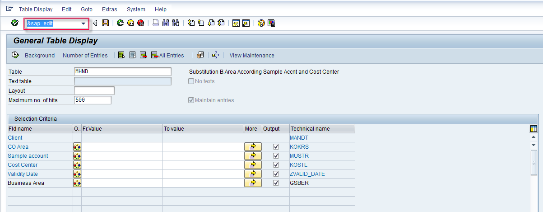Click the Find Next binoculars-plus icon
The width and height of the screenshot is (543, 212).
[x=176, y=23]
